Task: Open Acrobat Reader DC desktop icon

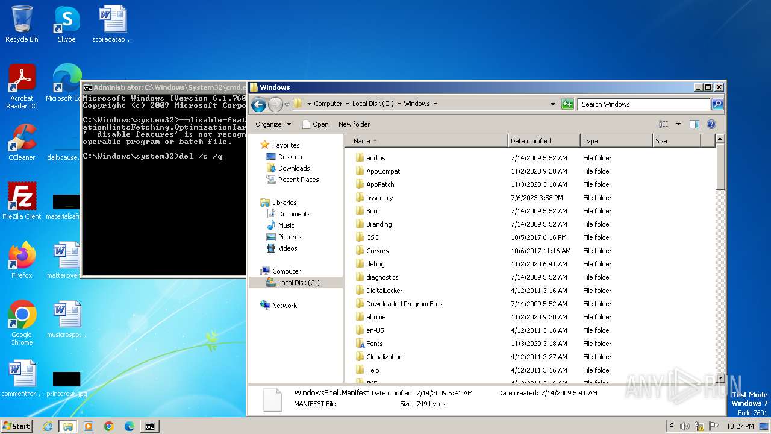Action: point(22,87)
